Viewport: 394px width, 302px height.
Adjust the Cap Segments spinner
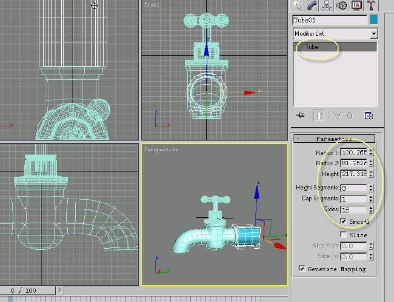[x=371, y=199]
